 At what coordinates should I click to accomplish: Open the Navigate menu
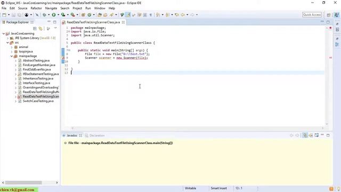click(x=51, y=9)
